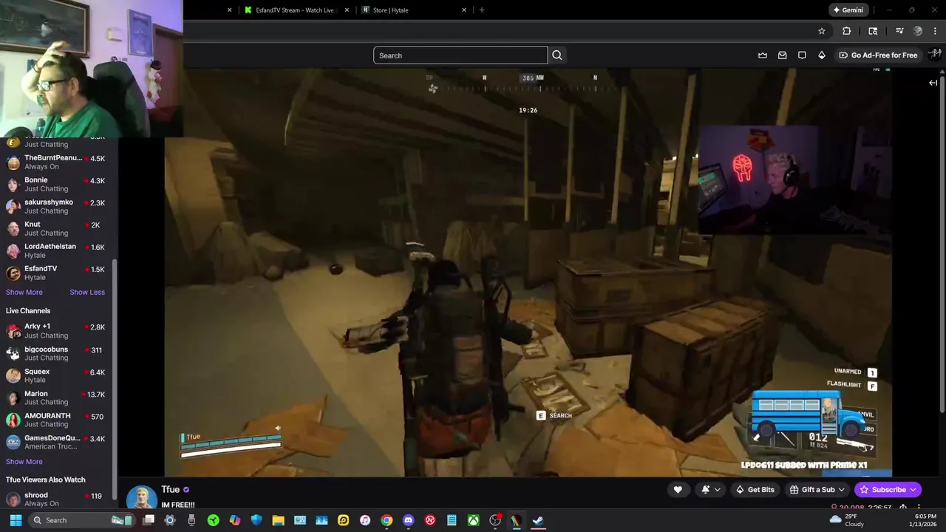
Task: Expand the chat with the arrow icon
Action: 933,83
